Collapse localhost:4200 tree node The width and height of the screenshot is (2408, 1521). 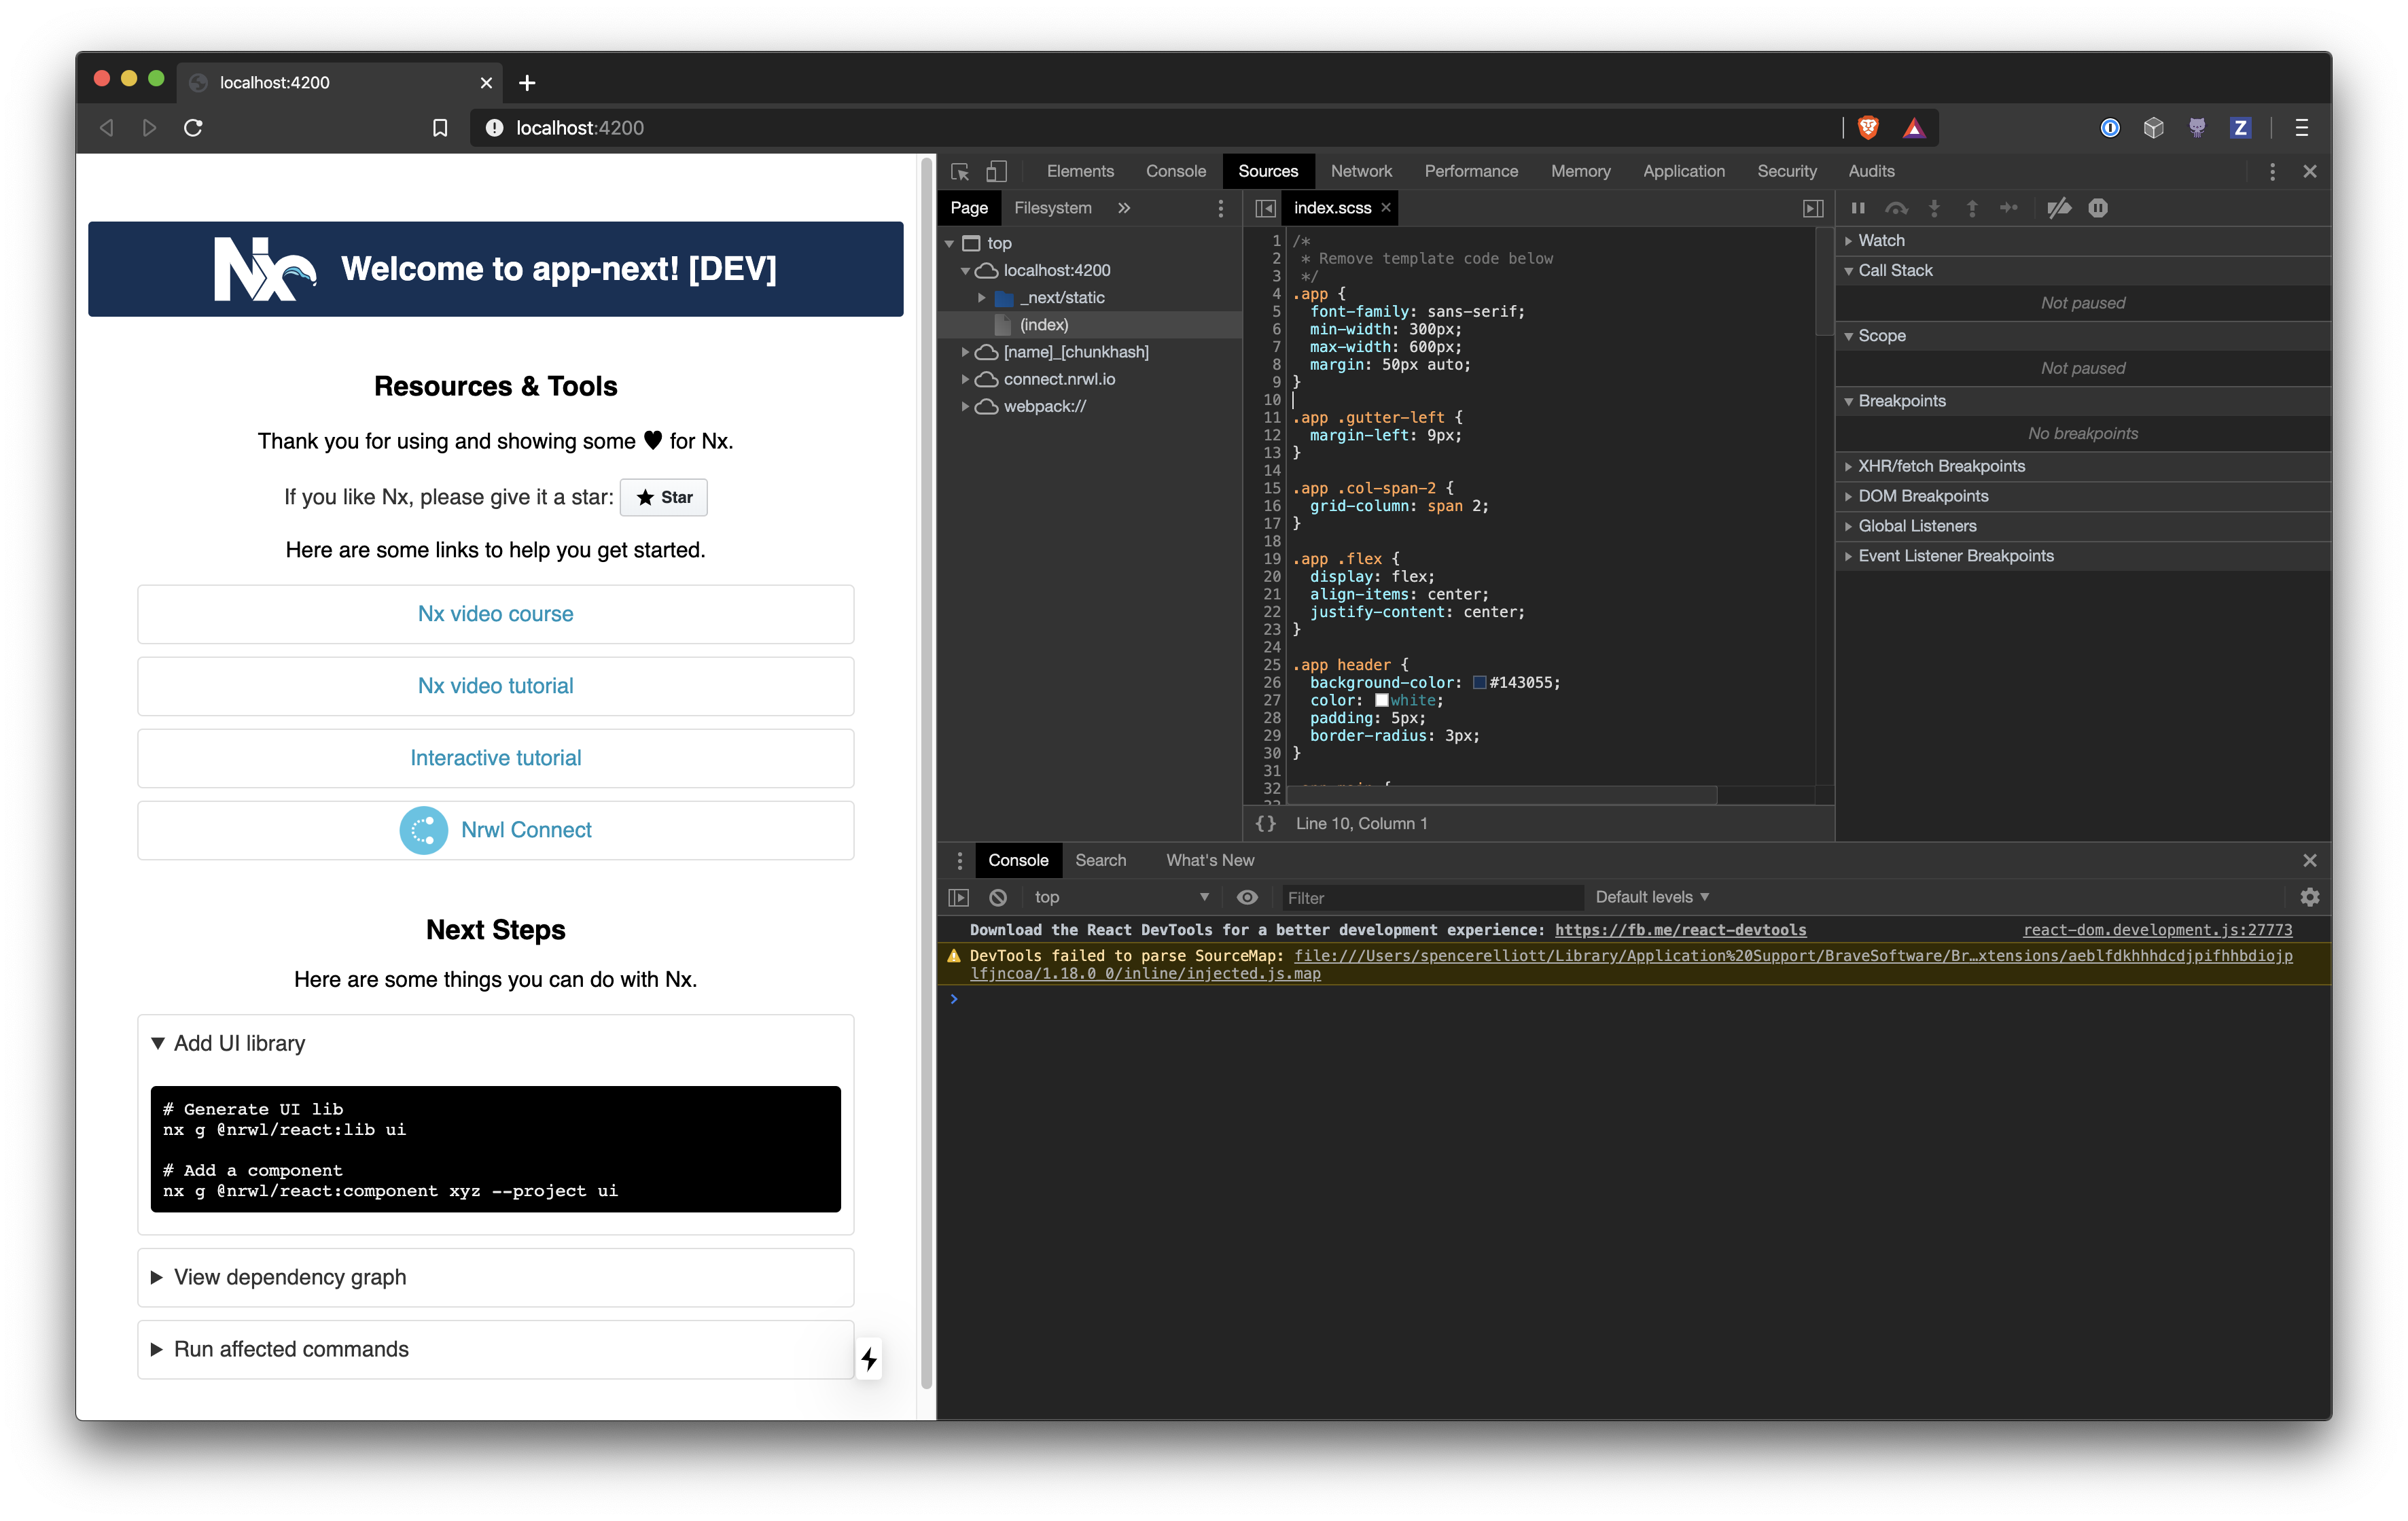pyautogui.click(x=965, y=270)
